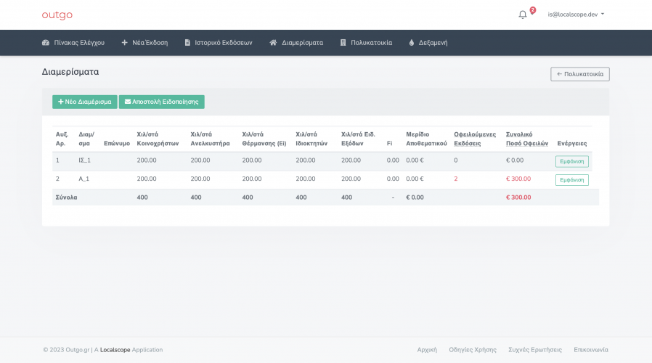652x363 pixels.
Task: Open the Αρχική footer link
Action: point(427,350)
